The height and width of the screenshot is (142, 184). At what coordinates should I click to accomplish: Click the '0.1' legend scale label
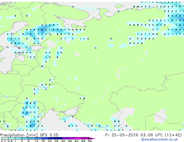pyautogui.click(x=3, y=141)
